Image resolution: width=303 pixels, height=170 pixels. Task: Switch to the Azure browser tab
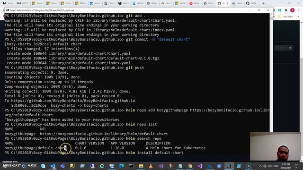[x=95, y=3]
